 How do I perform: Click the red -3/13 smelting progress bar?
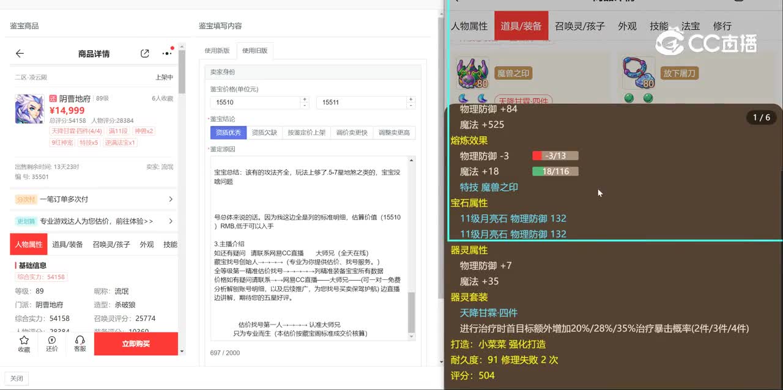555,156
